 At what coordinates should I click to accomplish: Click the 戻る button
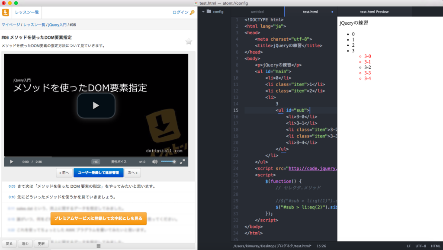click(x=9, y=244)
